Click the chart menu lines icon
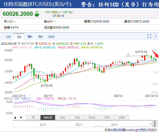This screenshot has height=132, width=159. pyautogui.click(x=155, y=36)
